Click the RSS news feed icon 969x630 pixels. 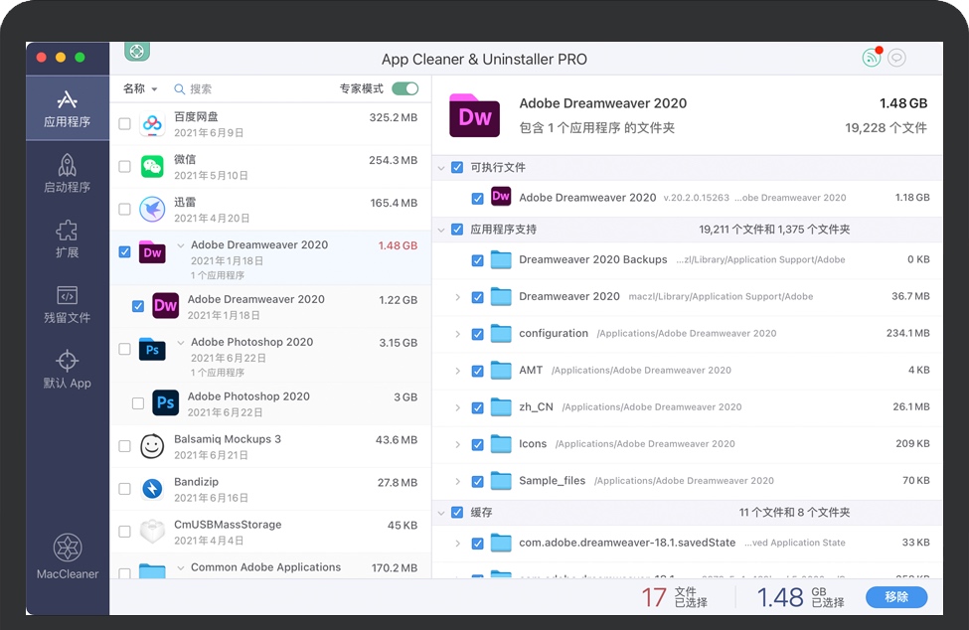pyautogui.click(x=872, y=58)
